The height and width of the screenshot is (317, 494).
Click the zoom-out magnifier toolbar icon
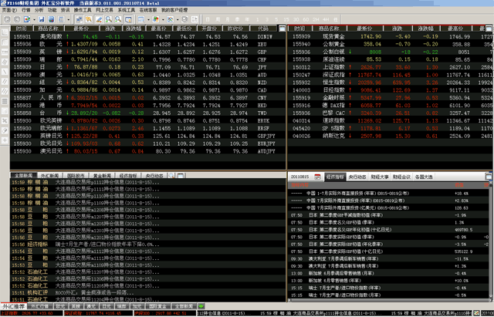tap(118, 19)
